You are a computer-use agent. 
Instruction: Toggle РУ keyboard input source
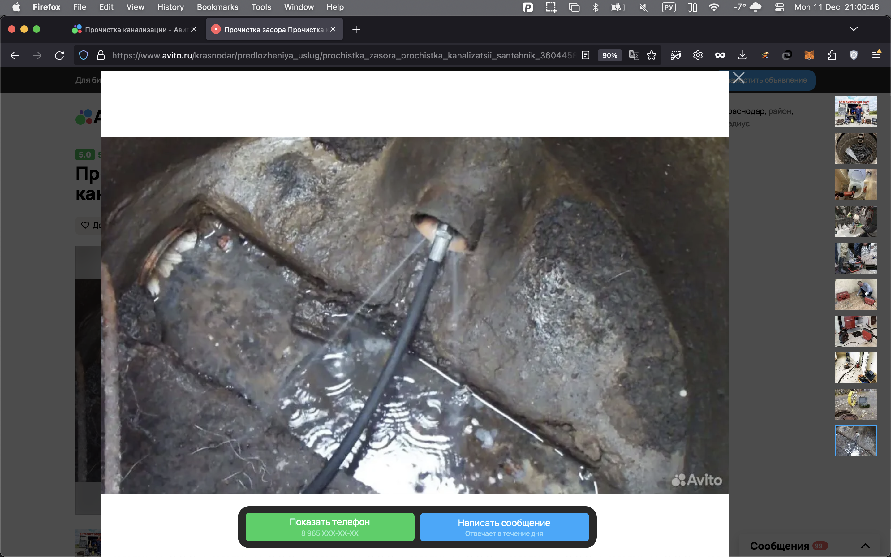point(668,7)
